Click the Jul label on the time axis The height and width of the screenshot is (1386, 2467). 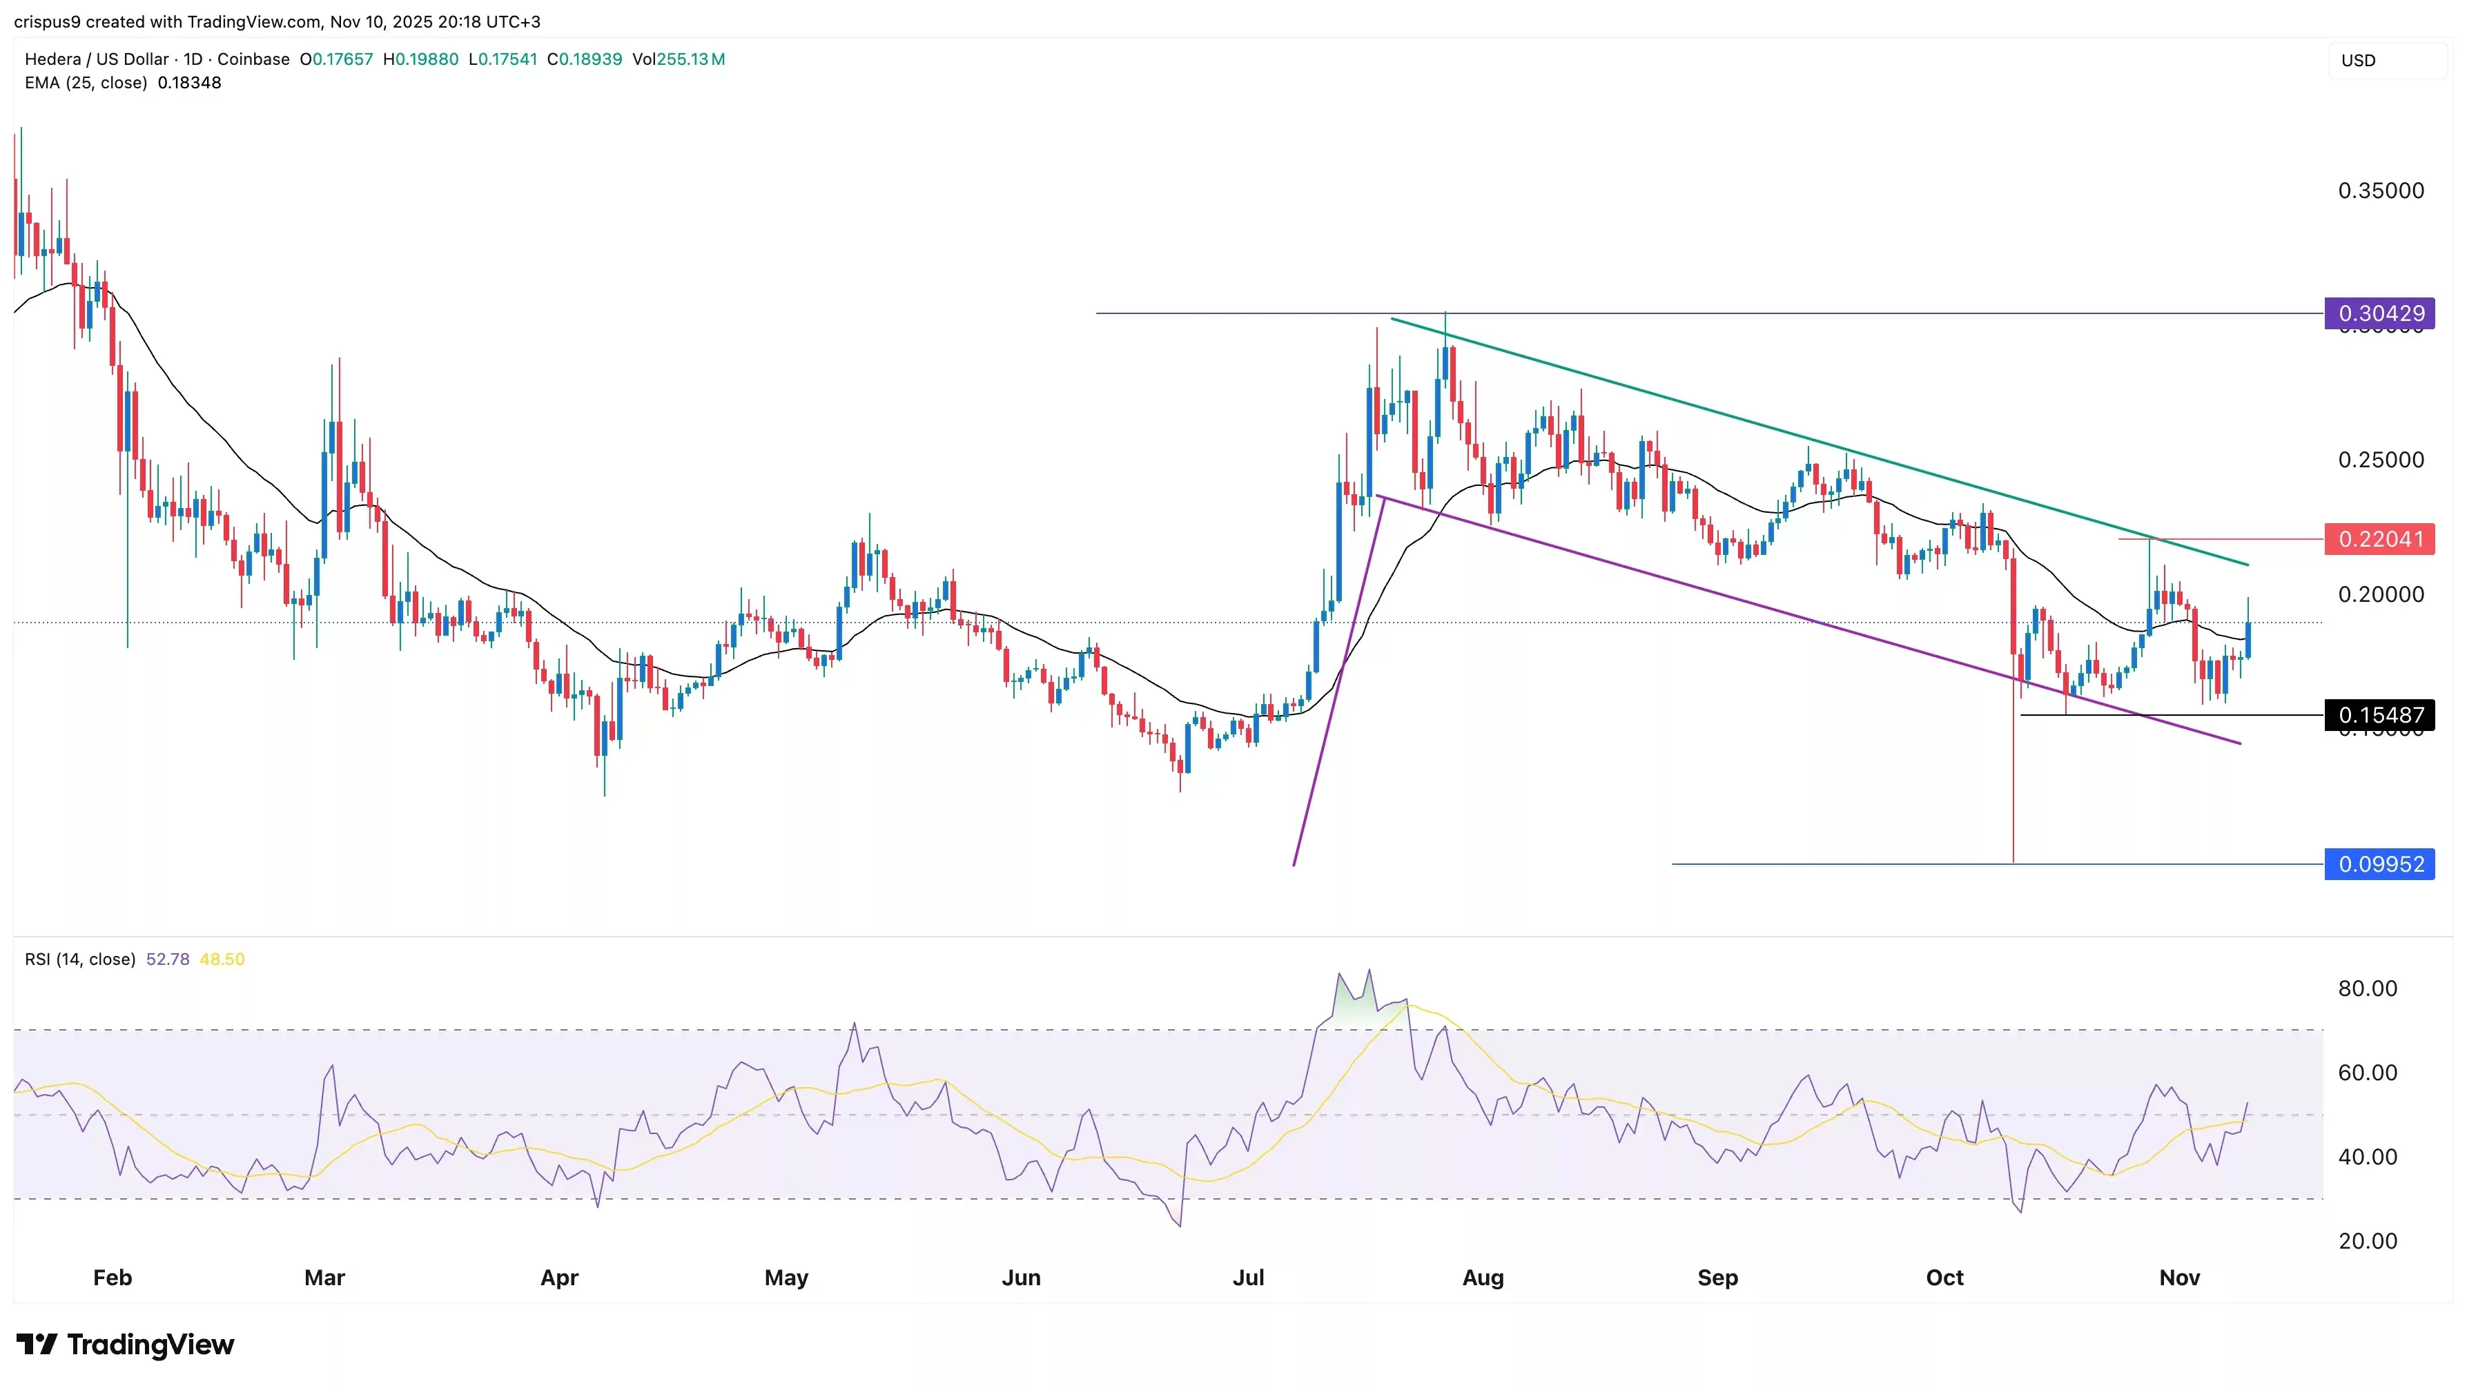(x=1248, y=1277)
